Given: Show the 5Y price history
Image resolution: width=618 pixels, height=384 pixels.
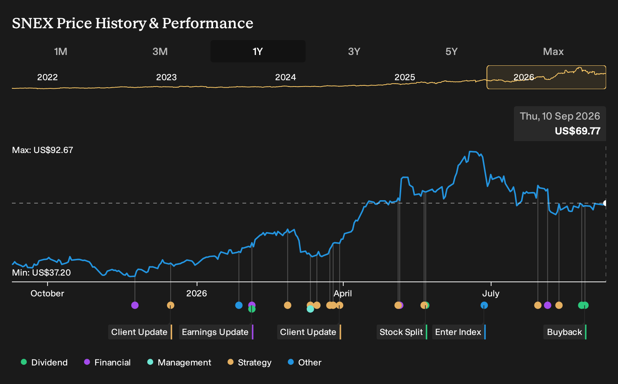Looking at the screenshot, I should 451,51.
